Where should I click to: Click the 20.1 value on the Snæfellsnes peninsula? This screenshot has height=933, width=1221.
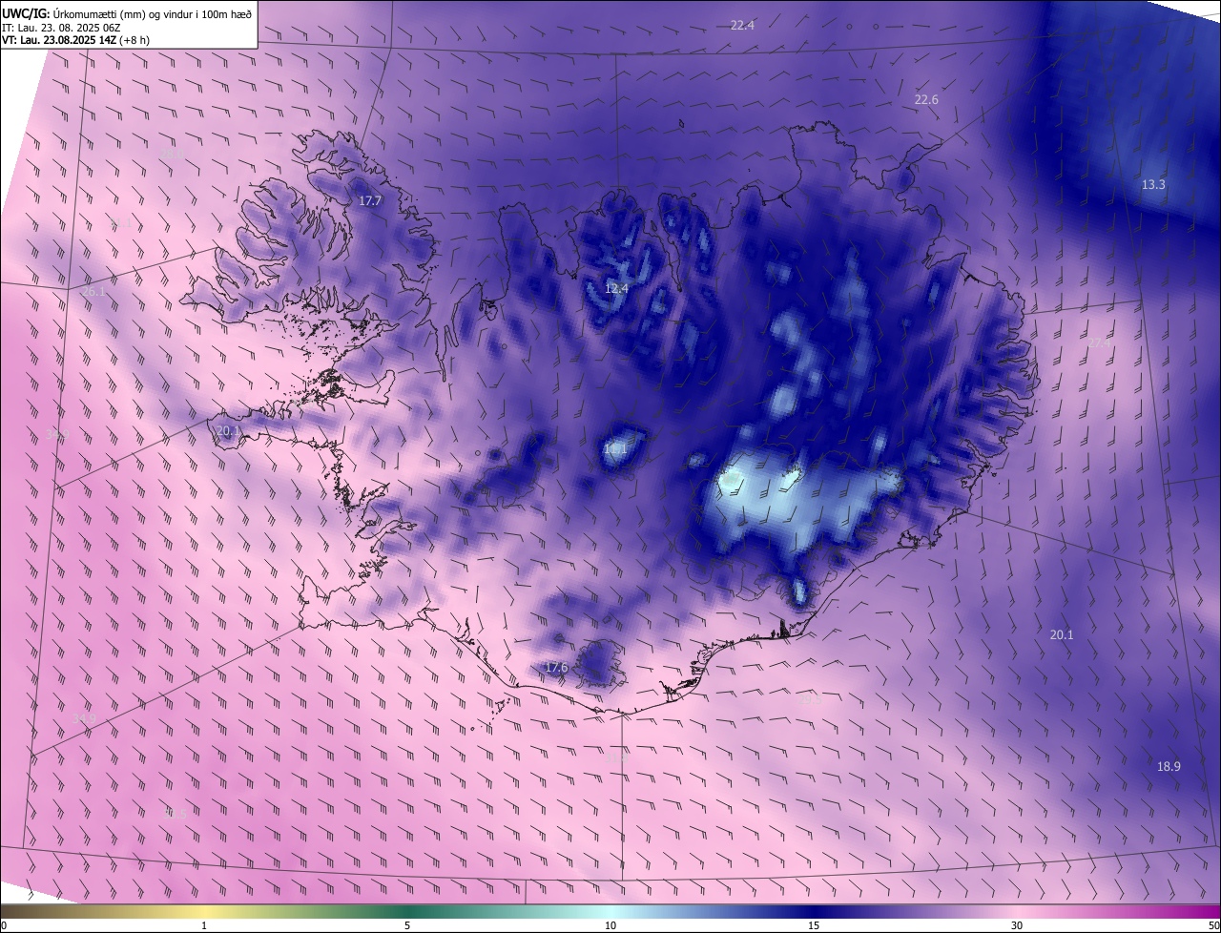(228, 431)
